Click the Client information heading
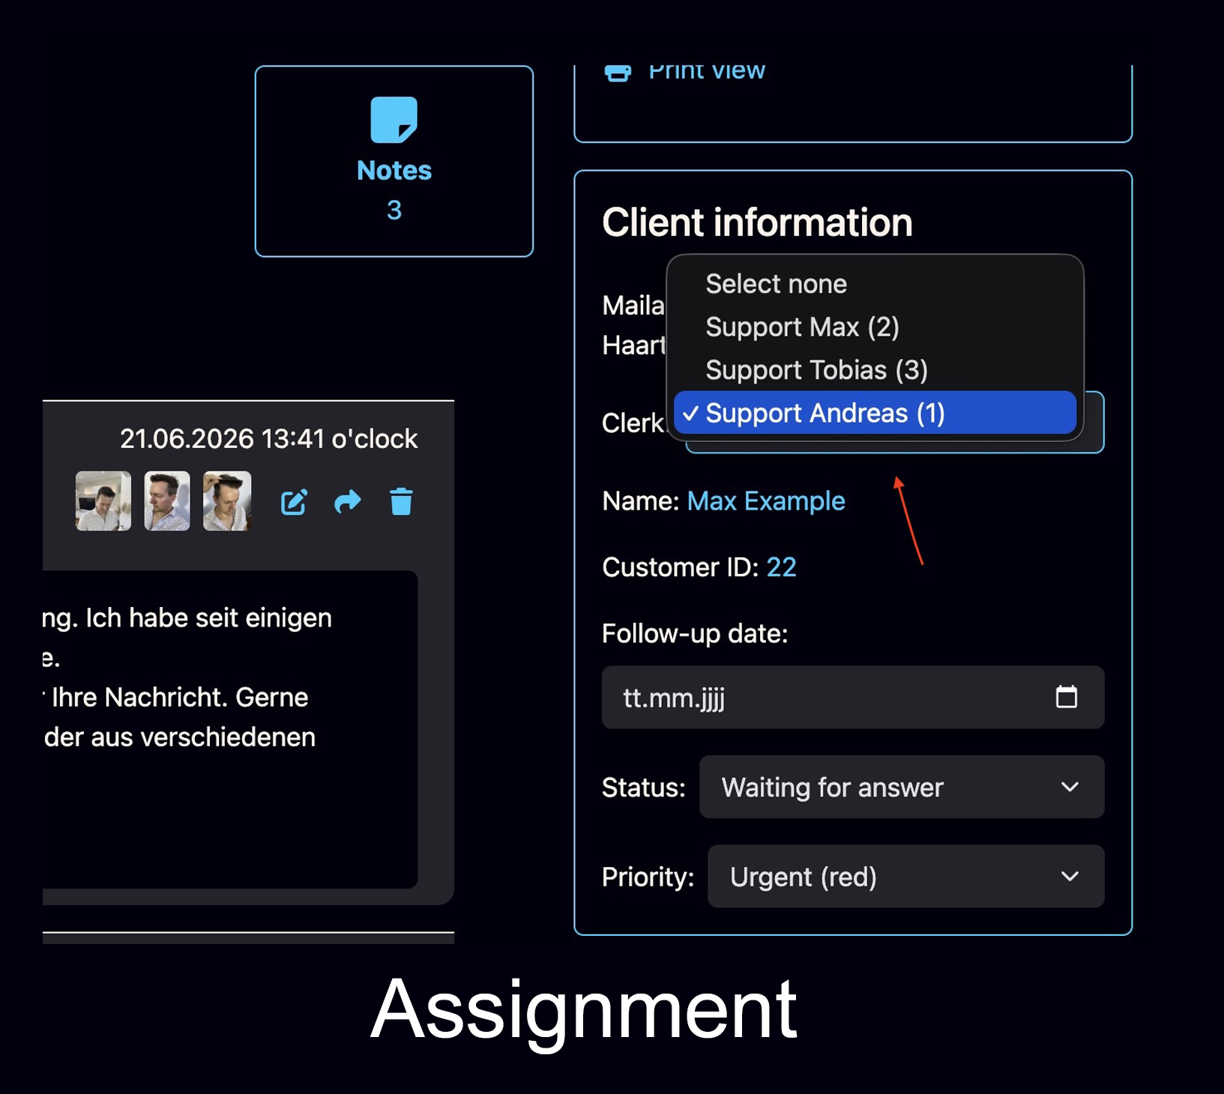 (757, 223)
